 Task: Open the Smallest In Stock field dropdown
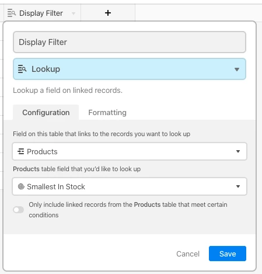(130, 186)
